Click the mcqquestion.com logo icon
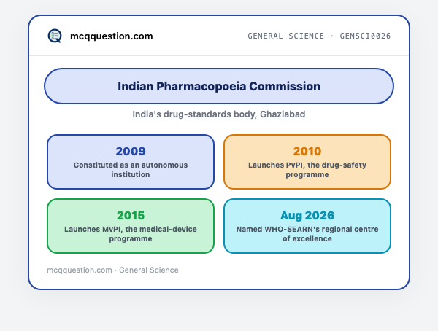The width and height of the screenshot is (438, 331). tap(55, 36)
